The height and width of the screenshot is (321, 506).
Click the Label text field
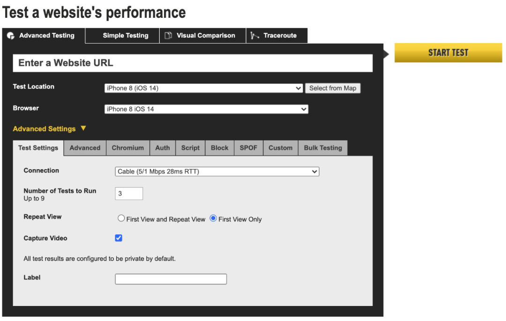pos(171,279)
